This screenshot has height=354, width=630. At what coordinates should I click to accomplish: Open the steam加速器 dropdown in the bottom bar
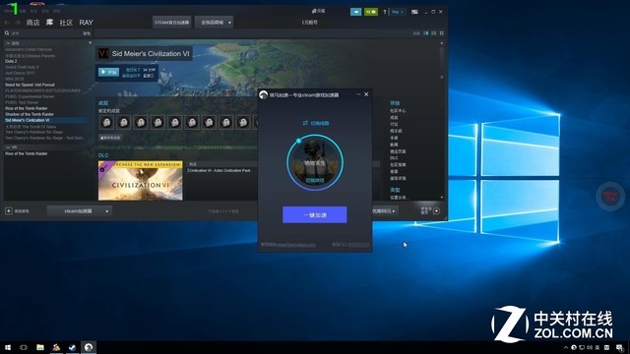coord(79,210)
